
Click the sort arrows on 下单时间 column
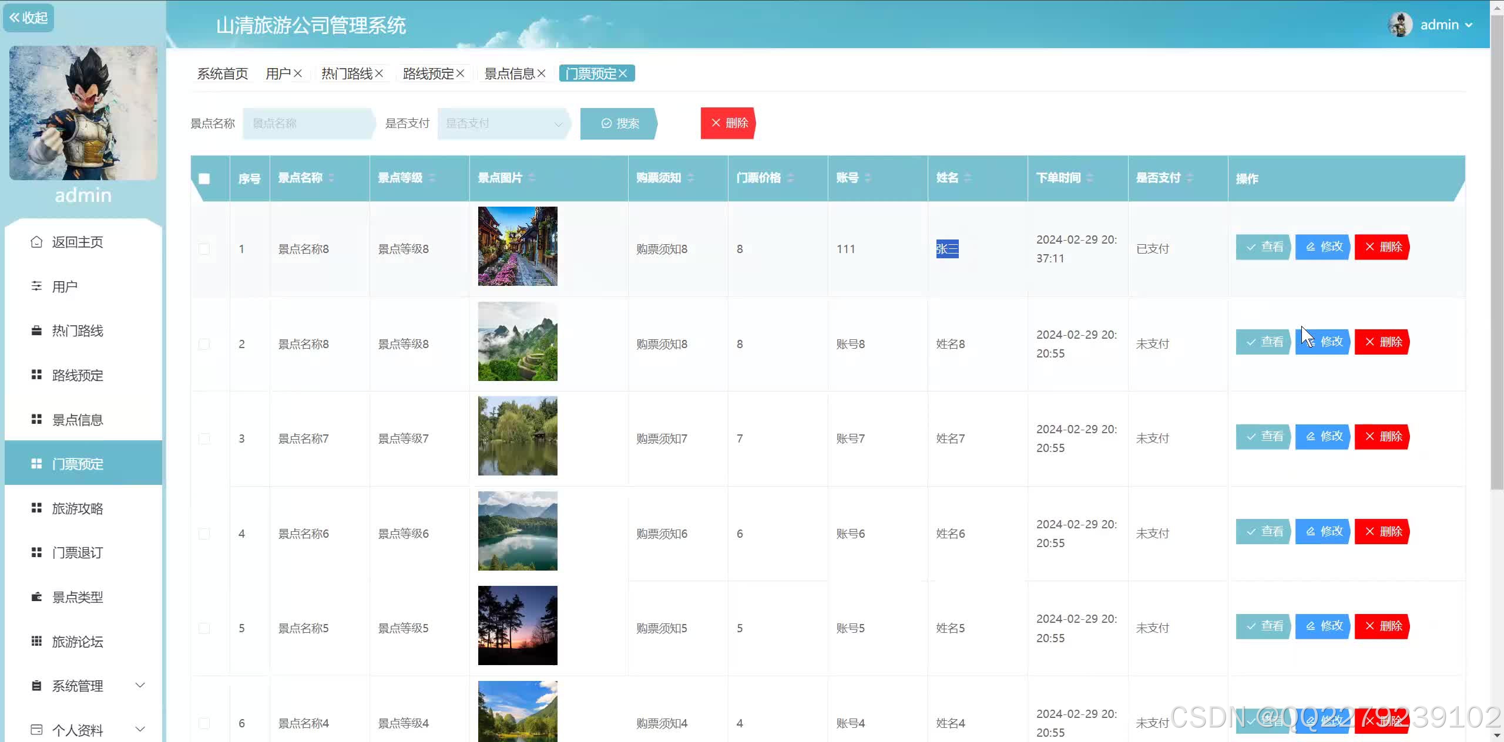(x=1090, y=178)
